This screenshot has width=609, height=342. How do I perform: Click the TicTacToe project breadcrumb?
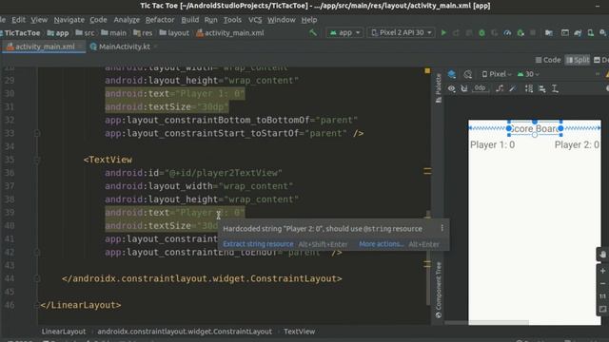[x=20, y=33]
